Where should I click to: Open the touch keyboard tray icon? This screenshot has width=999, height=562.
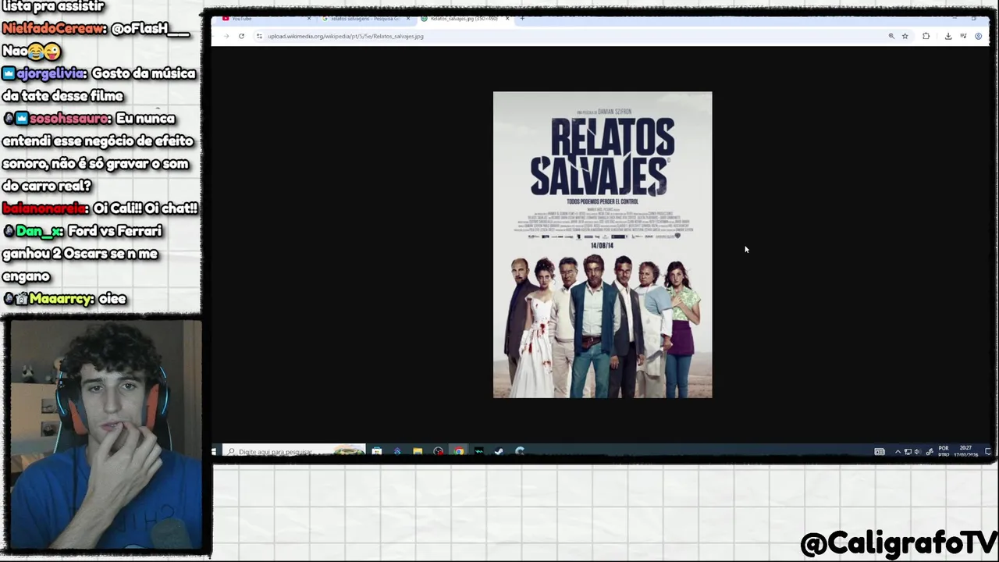pos(880,451)
